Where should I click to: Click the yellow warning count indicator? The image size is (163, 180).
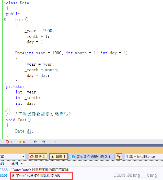click(22, 142)
